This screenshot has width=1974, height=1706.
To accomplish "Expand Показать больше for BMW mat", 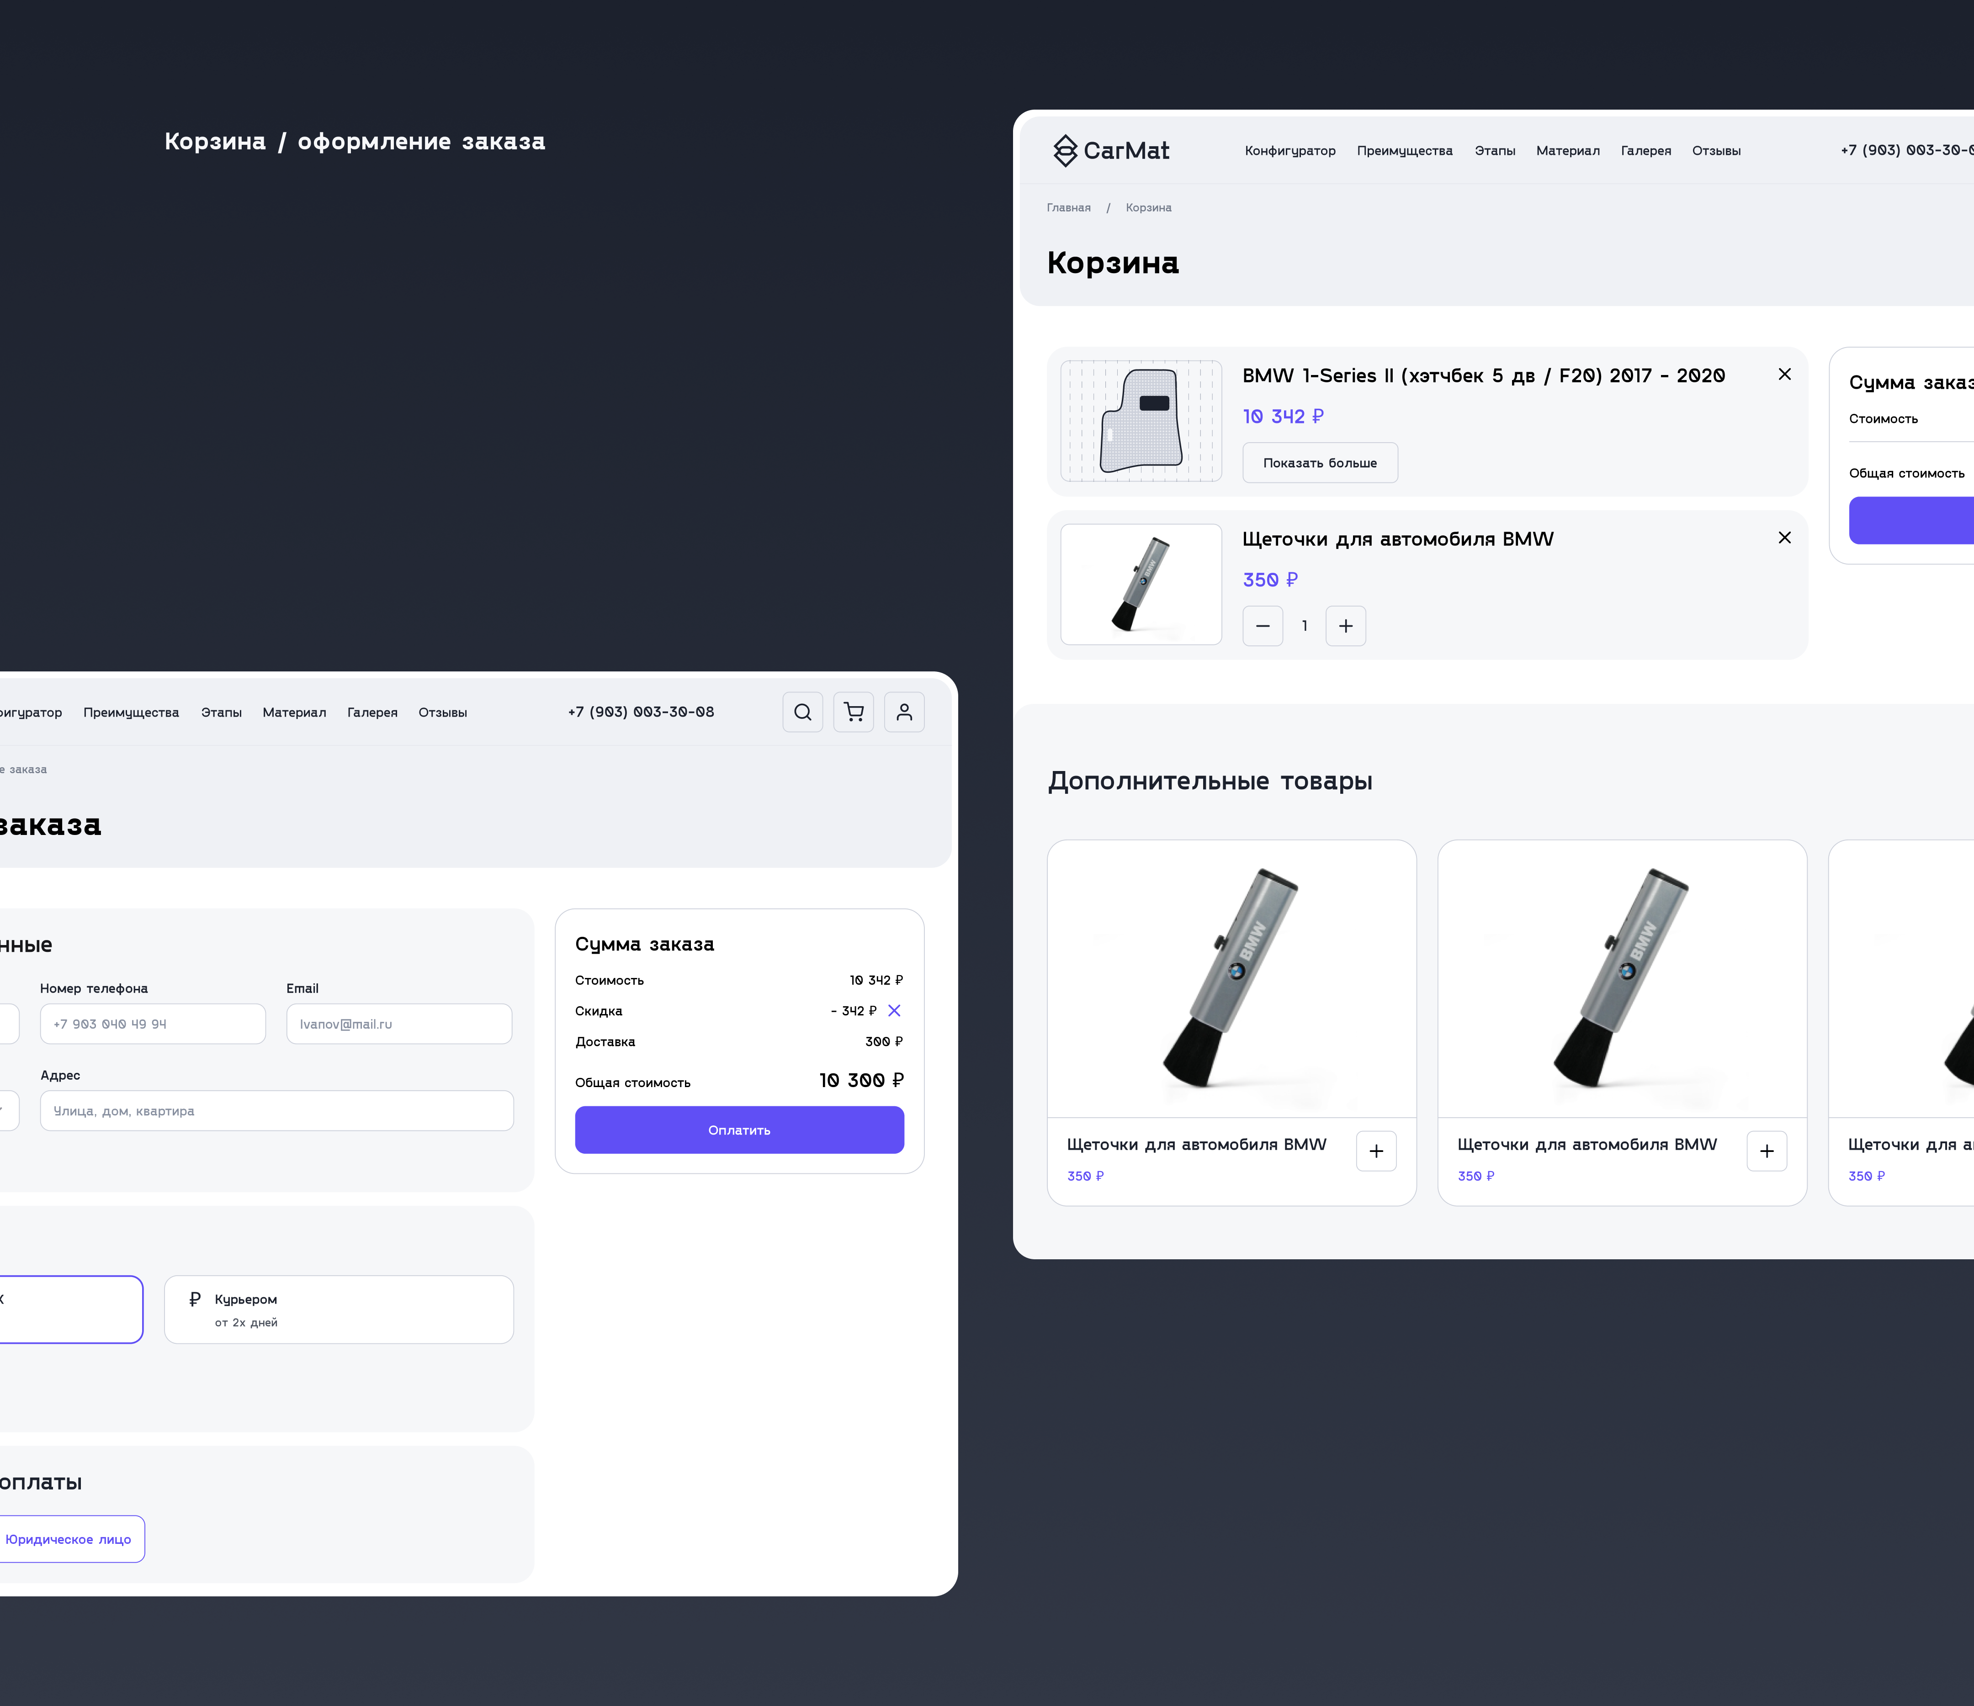I will [x=1320, y=463].
